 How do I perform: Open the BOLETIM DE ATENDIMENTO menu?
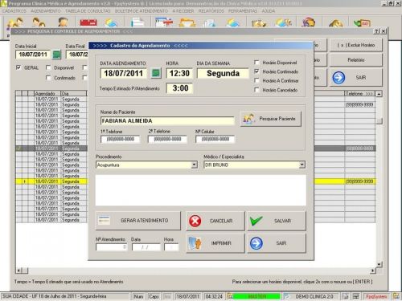[x=142, y=11]
